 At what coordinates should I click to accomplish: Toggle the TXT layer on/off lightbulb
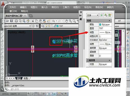[x=47, y=26]
